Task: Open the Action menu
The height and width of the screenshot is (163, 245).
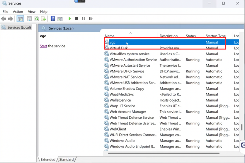Action: 18,12
